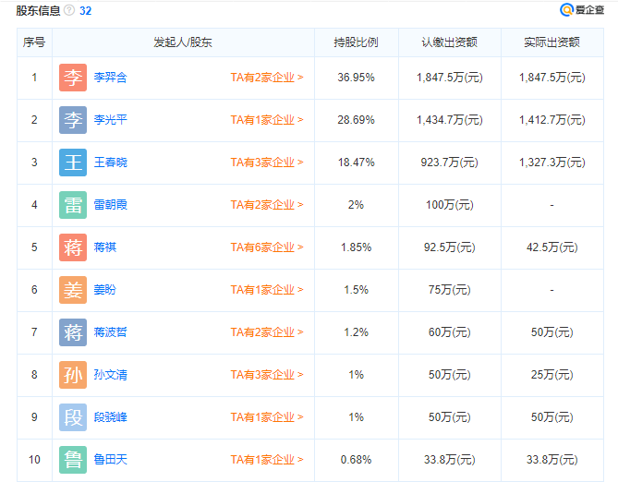The height and width of the screenshot is (482, 618).
Task: Click 李羿含's red avatar icon
Action: (73, 78)
